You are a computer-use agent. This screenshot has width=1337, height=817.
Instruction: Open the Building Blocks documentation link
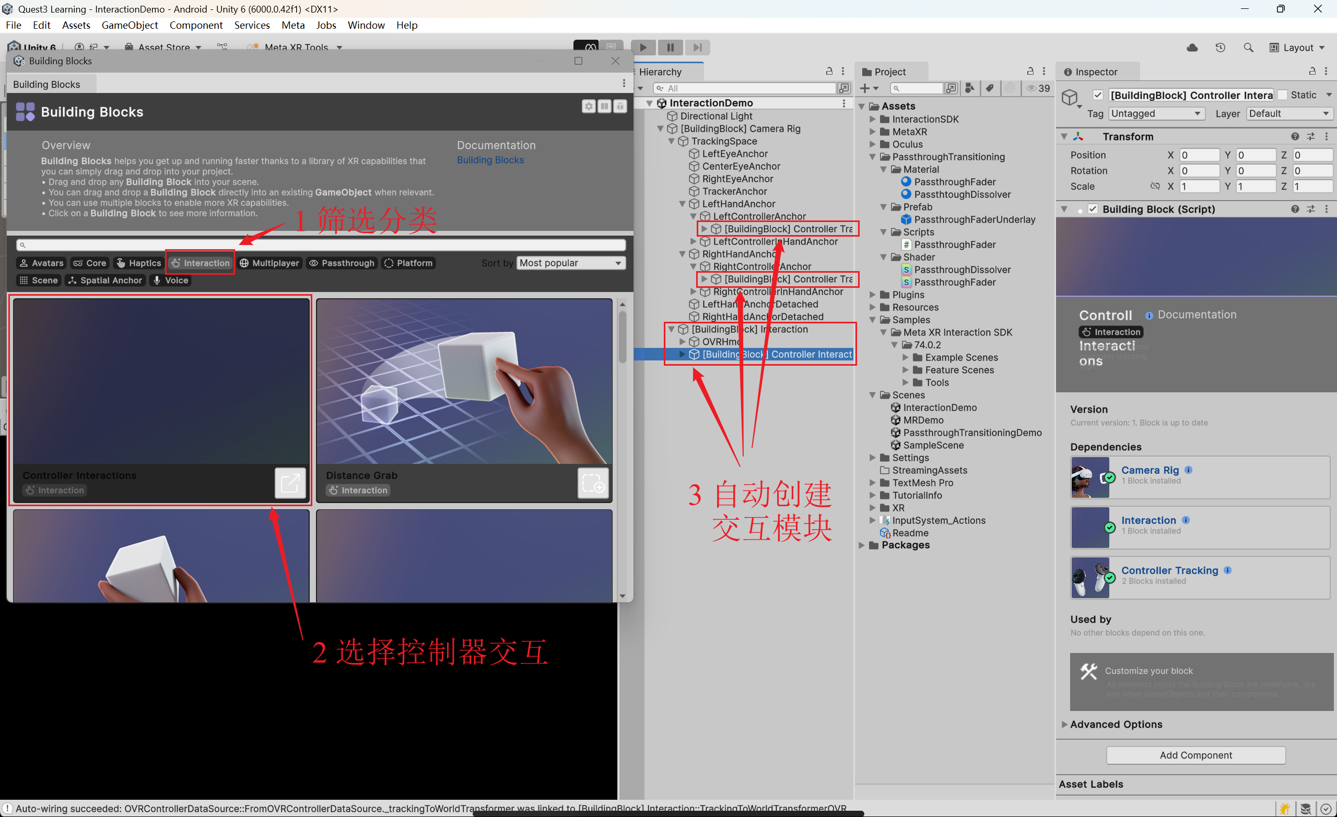(490, 160)
